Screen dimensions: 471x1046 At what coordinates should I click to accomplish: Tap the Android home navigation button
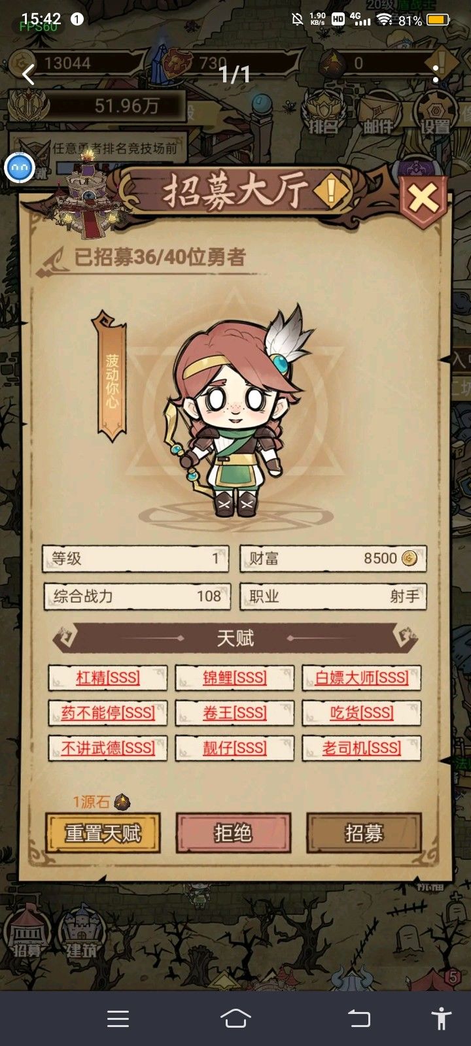(x=235, y=1018)
